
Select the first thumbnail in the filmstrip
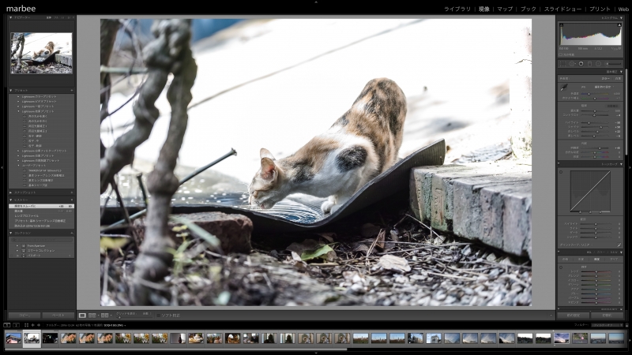click(x=13, y=338)
